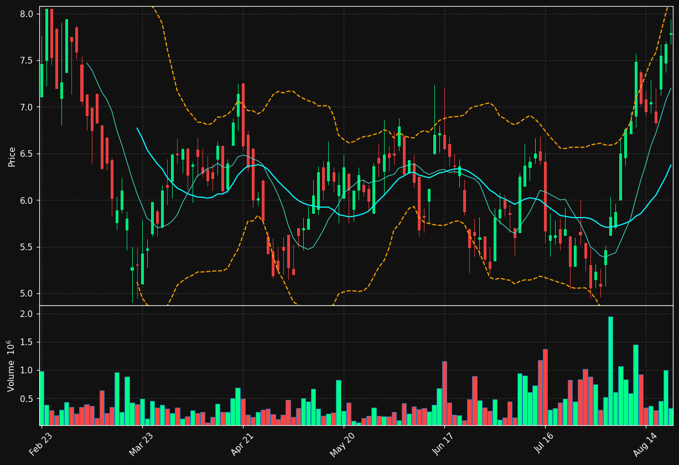Click the first green volume bar at Feb 23
679x465 pixels.
[x=42, y=398]
